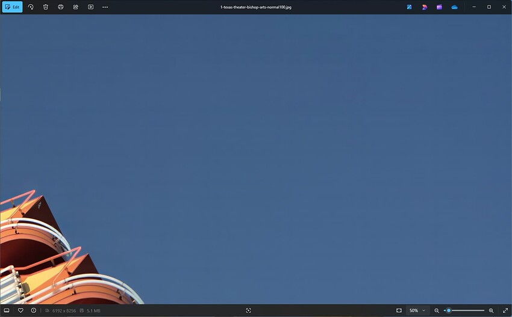
Task: Rotate the photo using the rotate icon
Action: click(x=31, y=7)
